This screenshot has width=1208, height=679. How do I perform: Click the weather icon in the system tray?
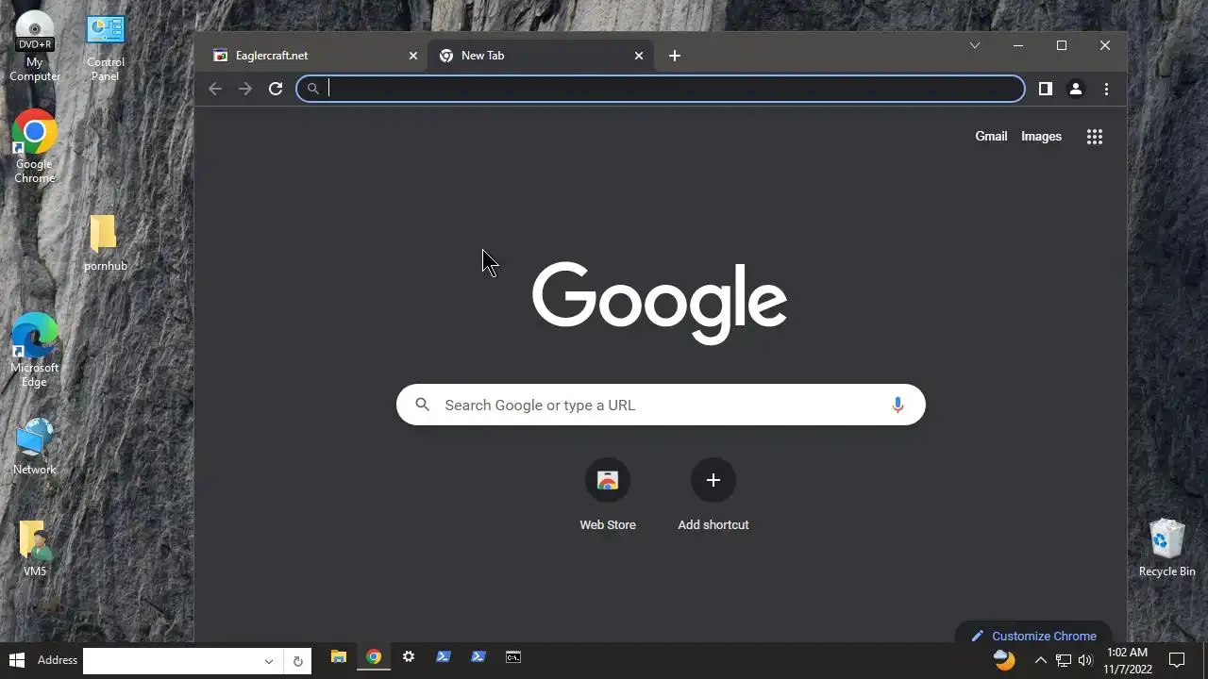coord(1004,659)
